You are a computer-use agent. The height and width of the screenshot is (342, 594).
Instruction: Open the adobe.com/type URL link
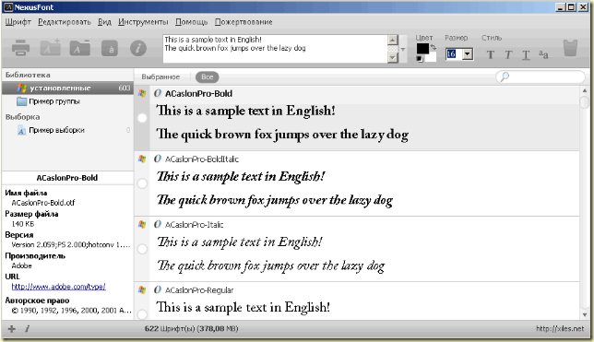pos(59,287)
